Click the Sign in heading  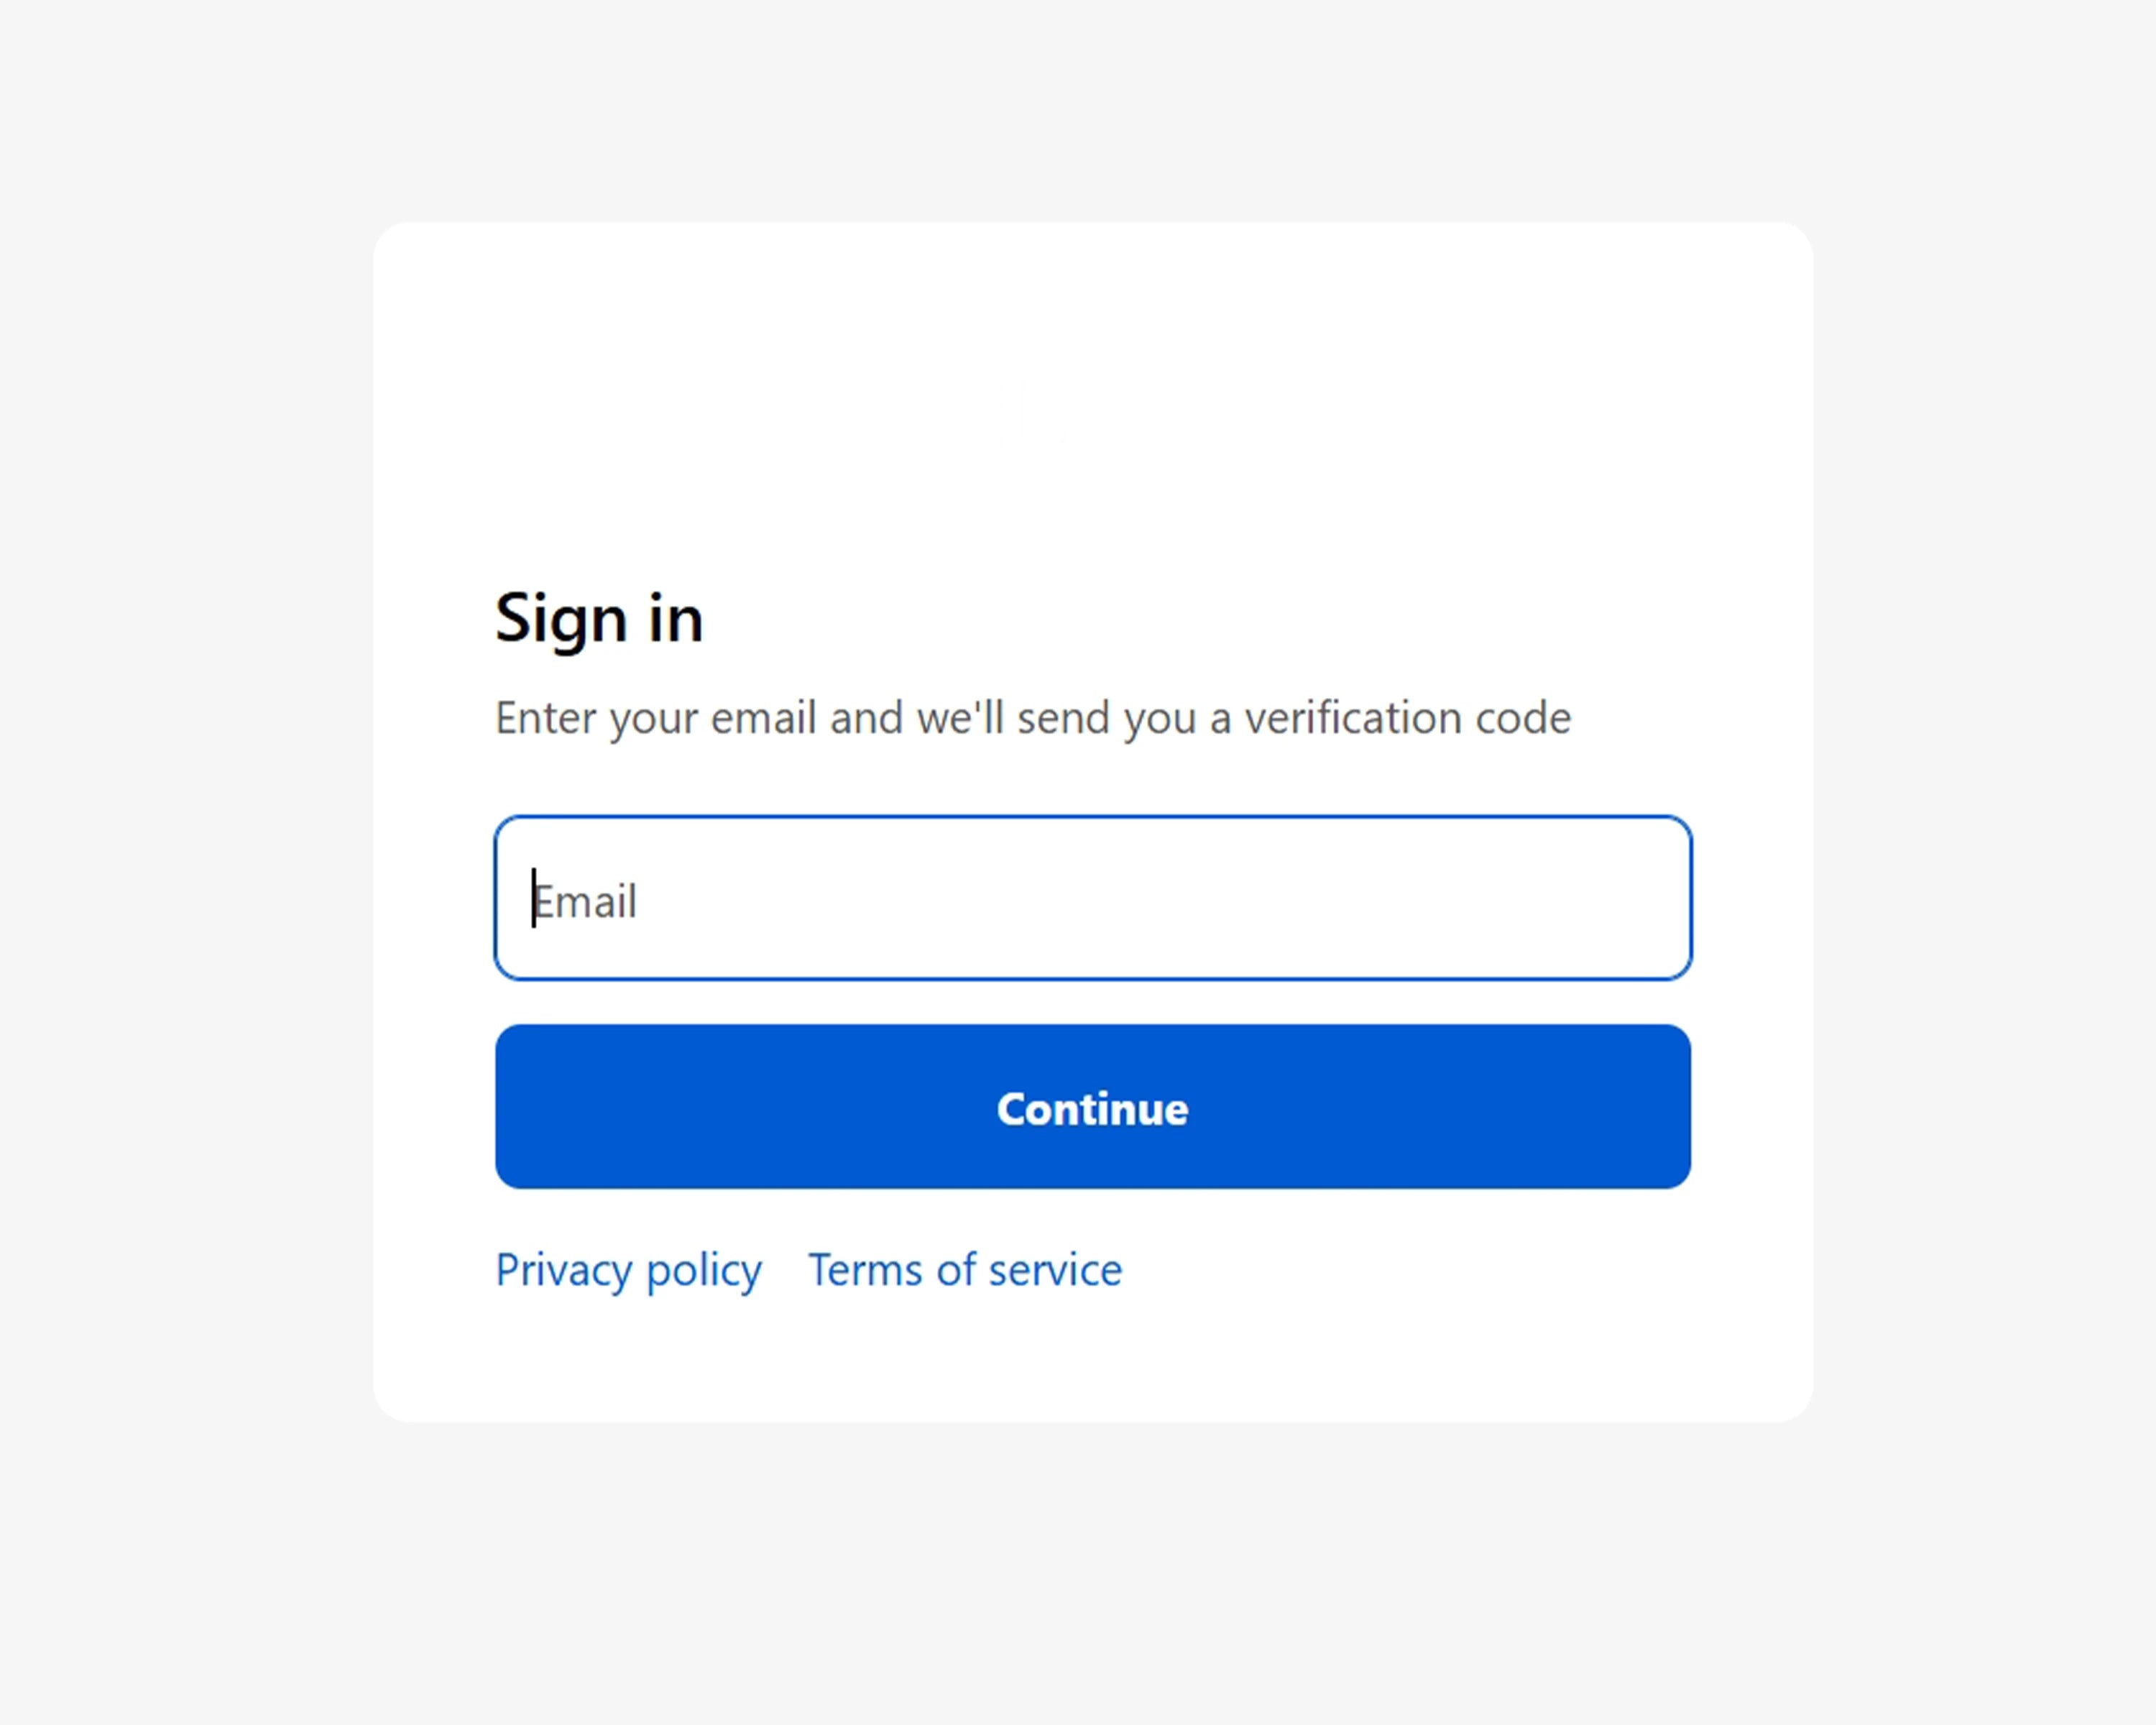599,618
